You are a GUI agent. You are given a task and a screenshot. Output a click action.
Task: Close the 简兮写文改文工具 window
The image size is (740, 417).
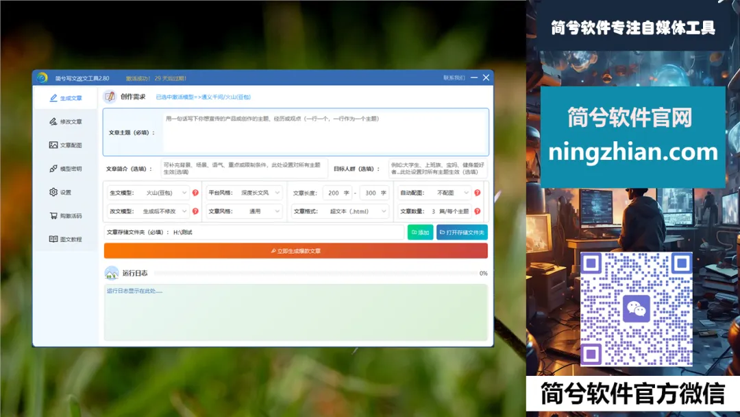click(x=486, y=78)
